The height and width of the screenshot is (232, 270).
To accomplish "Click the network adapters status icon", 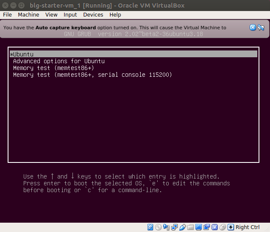I will [175, 227].
